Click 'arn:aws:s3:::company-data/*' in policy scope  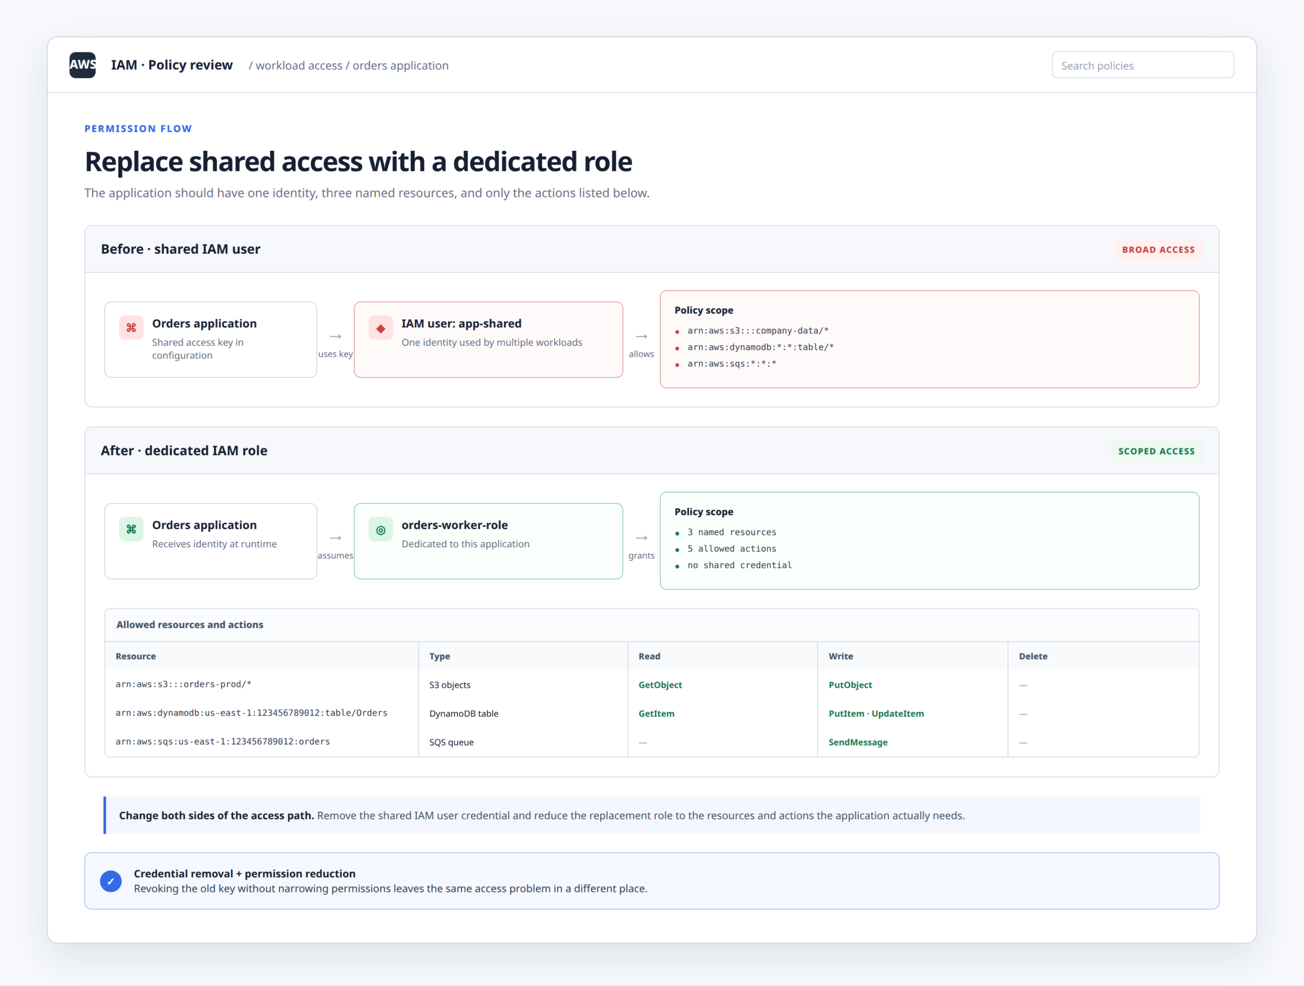click(x=758, y=330)
